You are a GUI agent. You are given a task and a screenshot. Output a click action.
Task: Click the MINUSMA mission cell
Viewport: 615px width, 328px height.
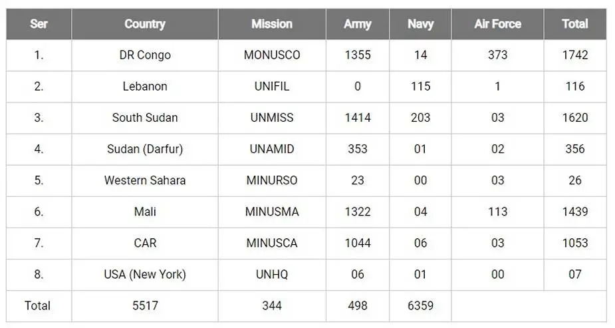coord(271,212)
